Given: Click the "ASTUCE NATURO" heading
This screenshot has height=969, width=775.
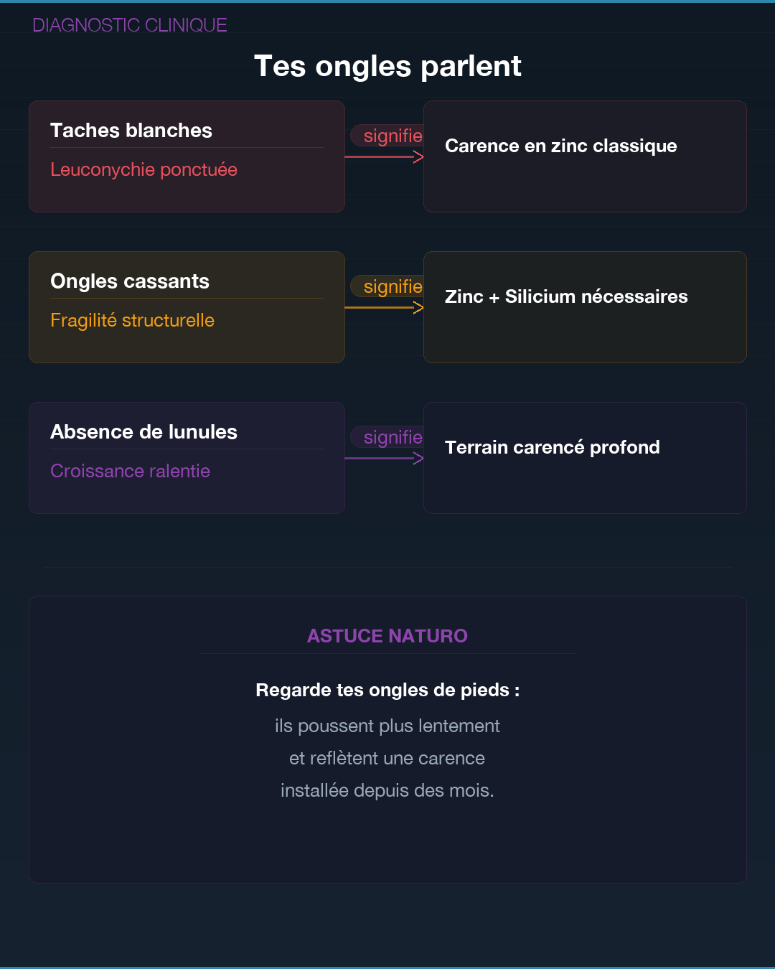Looking at the screenshot, I should coord(387,636).
